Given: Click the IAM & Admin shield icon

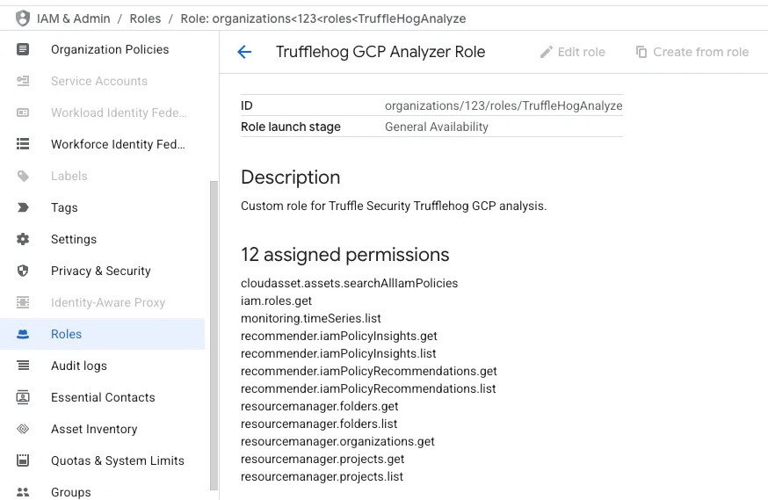Looking at the screenshot, I should point(23,18).
